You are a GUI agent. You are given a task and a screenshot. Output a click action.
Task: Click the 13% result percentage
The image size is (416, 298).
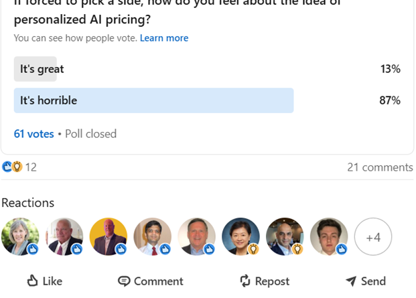point(389,69)
